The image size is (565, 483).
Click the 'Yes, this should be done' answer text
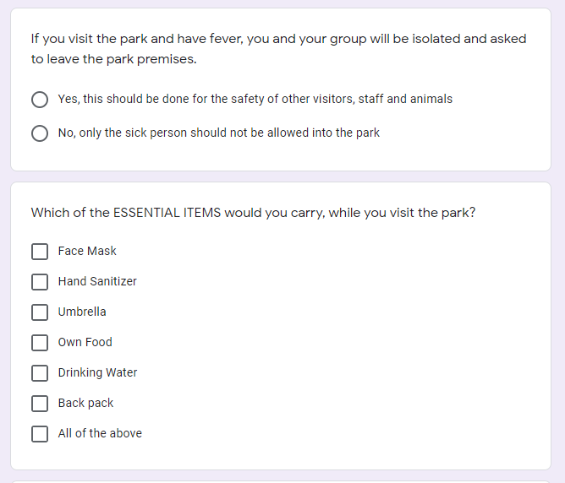[255, 99]
